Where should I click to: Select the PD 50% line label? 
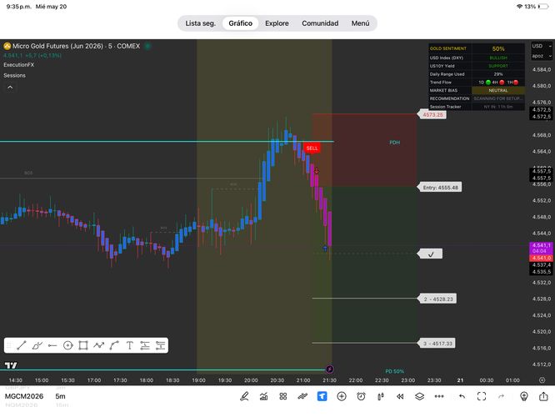coord(395,371)
